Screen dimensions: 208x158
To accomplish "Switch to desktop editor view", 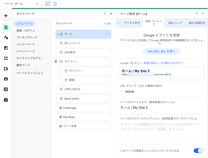I will 47,4.
